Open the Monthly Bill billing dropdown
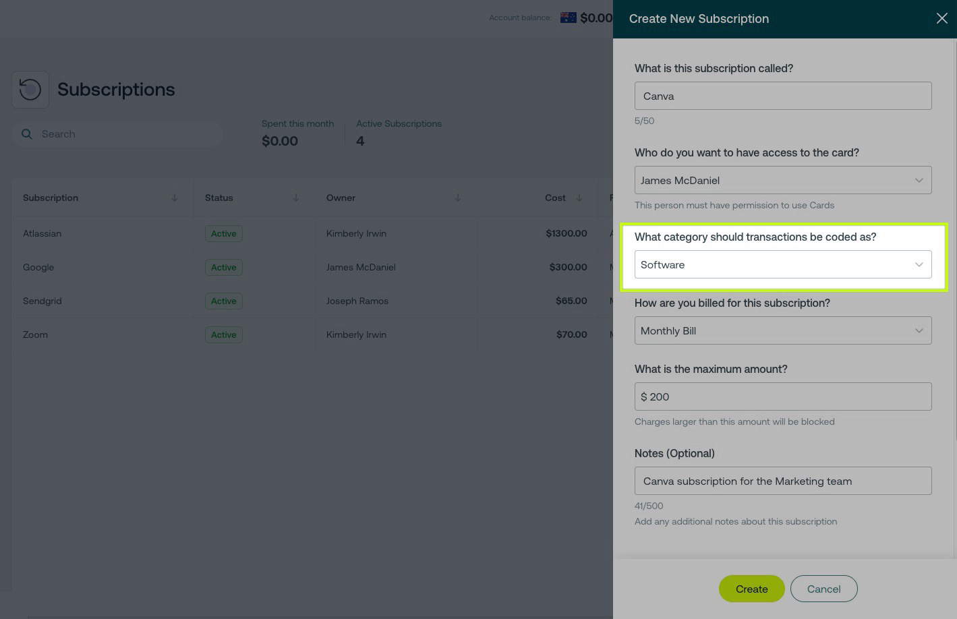 (782, 330)
